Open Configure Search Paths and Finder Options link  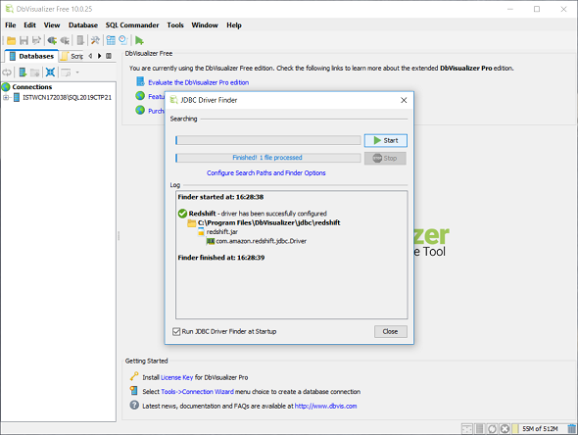coord(265,172)
